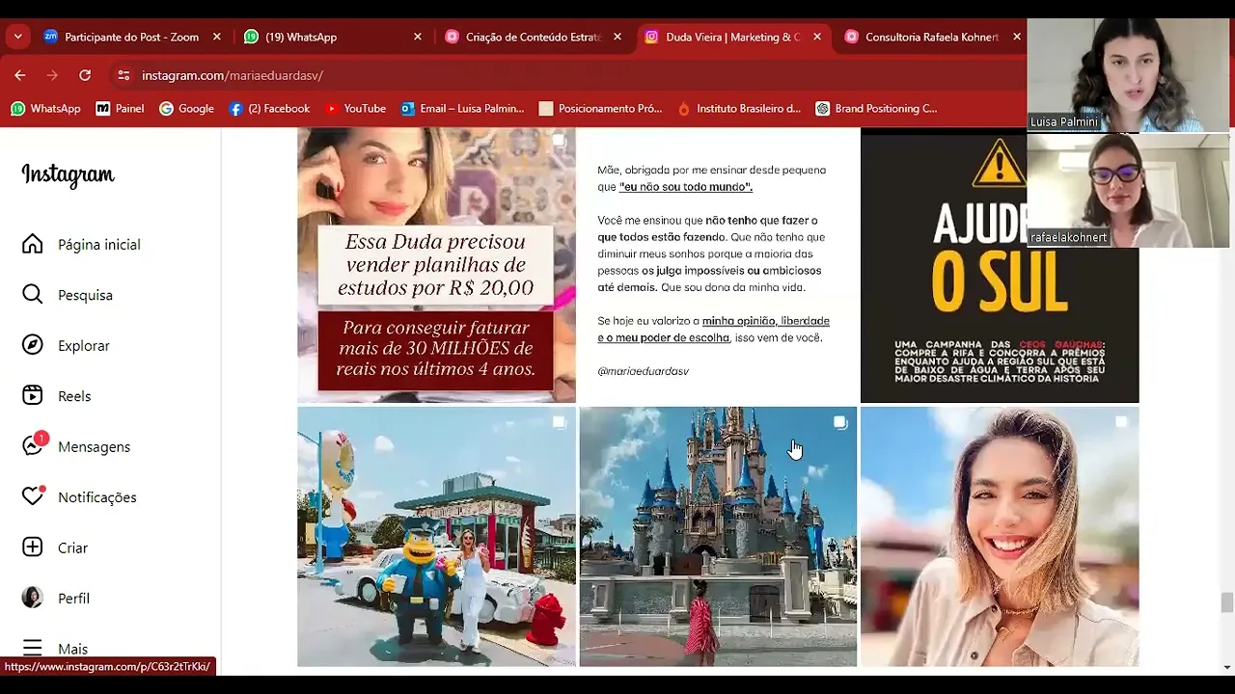The image size is (1235, 694).
Task: Close the Duda Vieira tab
Action: click(817, 37)
